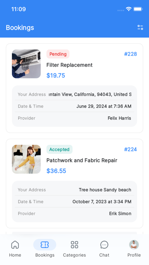Tap the Pending status badge
149x265 pixels.
[x=58, y=54]
